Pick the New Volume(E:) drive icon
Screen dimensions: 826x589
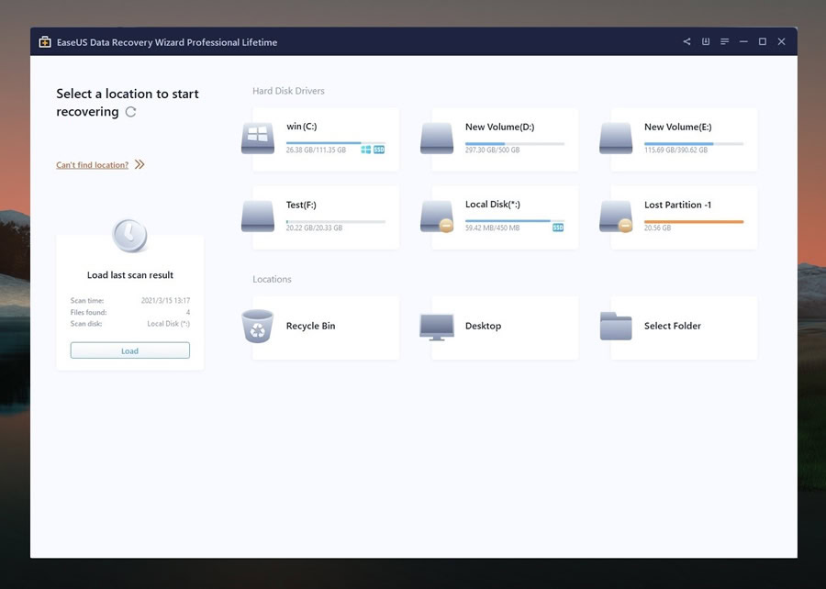point(616,139)
